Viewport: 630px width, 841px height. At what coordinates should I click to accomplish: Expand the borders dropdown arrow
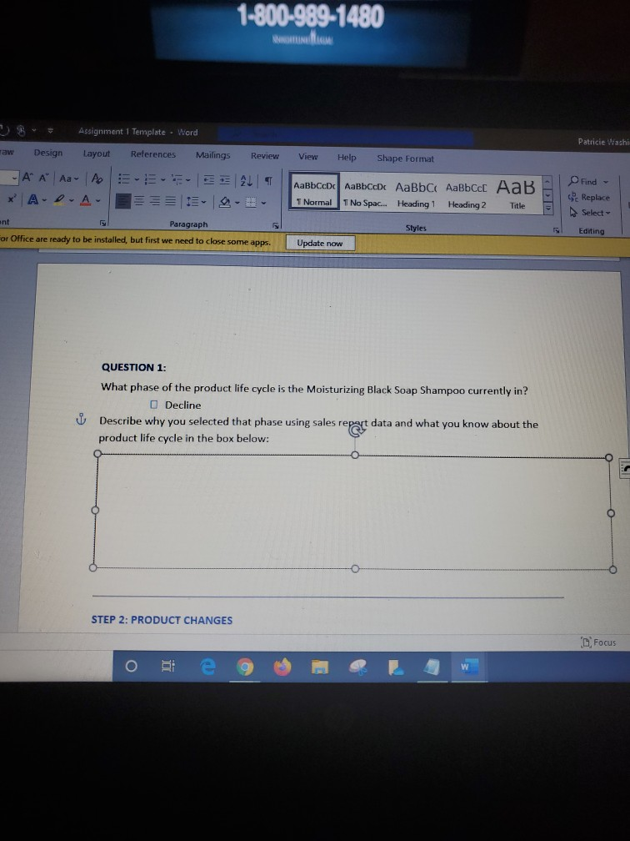tap(263, 204)
